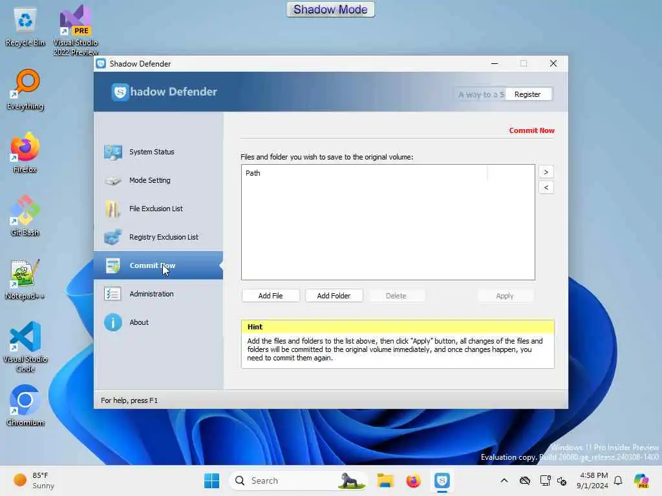Open clock showing 4:58 PM
The height and width of the screenshot is (496, 662).
click(593, 480)
